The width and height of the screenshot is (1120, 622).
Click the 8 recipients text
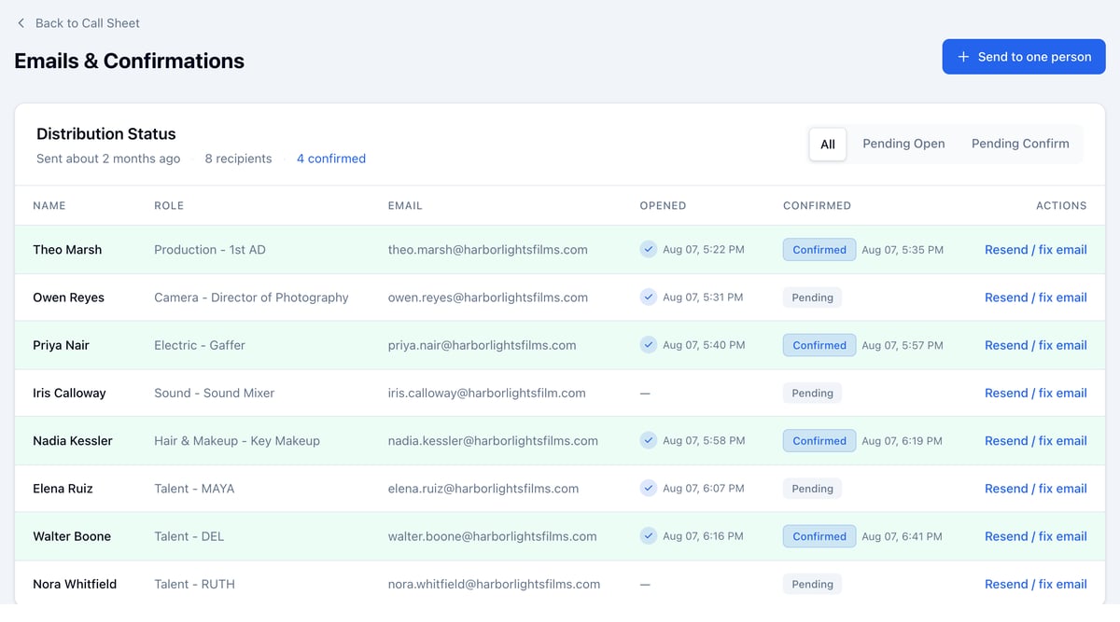click(x=238, y=159)
